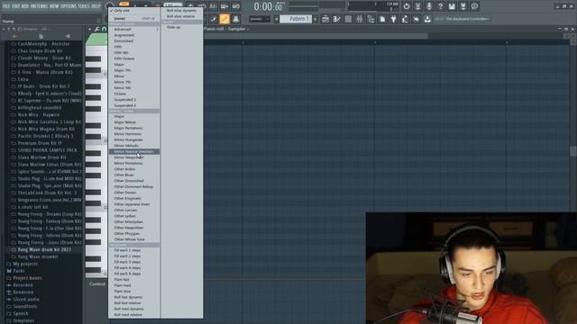Image resolution: width=577 pixels, height=324 pixels.
Task: Open the piano roll view icon
Action: tap(336, 19)
